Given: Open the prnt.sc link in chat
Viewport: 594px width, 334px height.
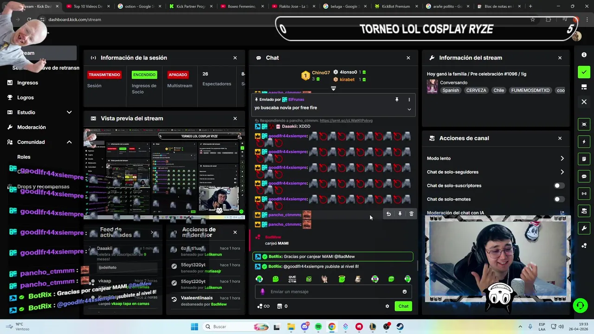Looking at the screenshot, I should 346,121.
